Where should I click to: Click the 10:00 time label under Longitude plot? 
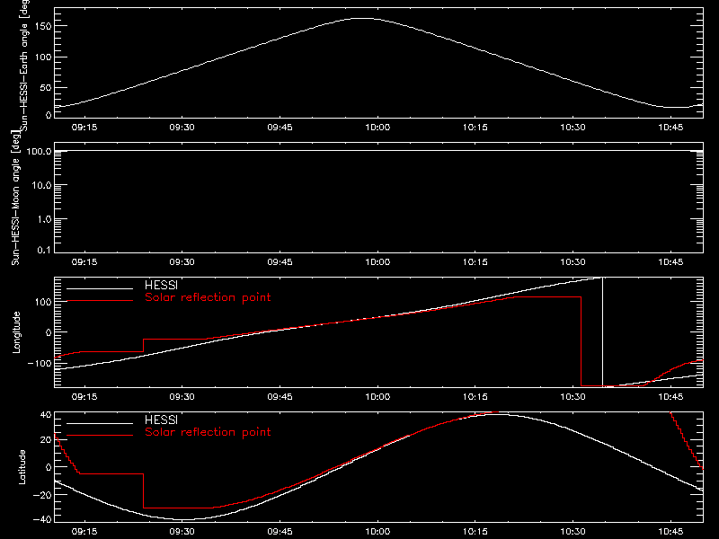pyautogui.click(x=377, y=397)
